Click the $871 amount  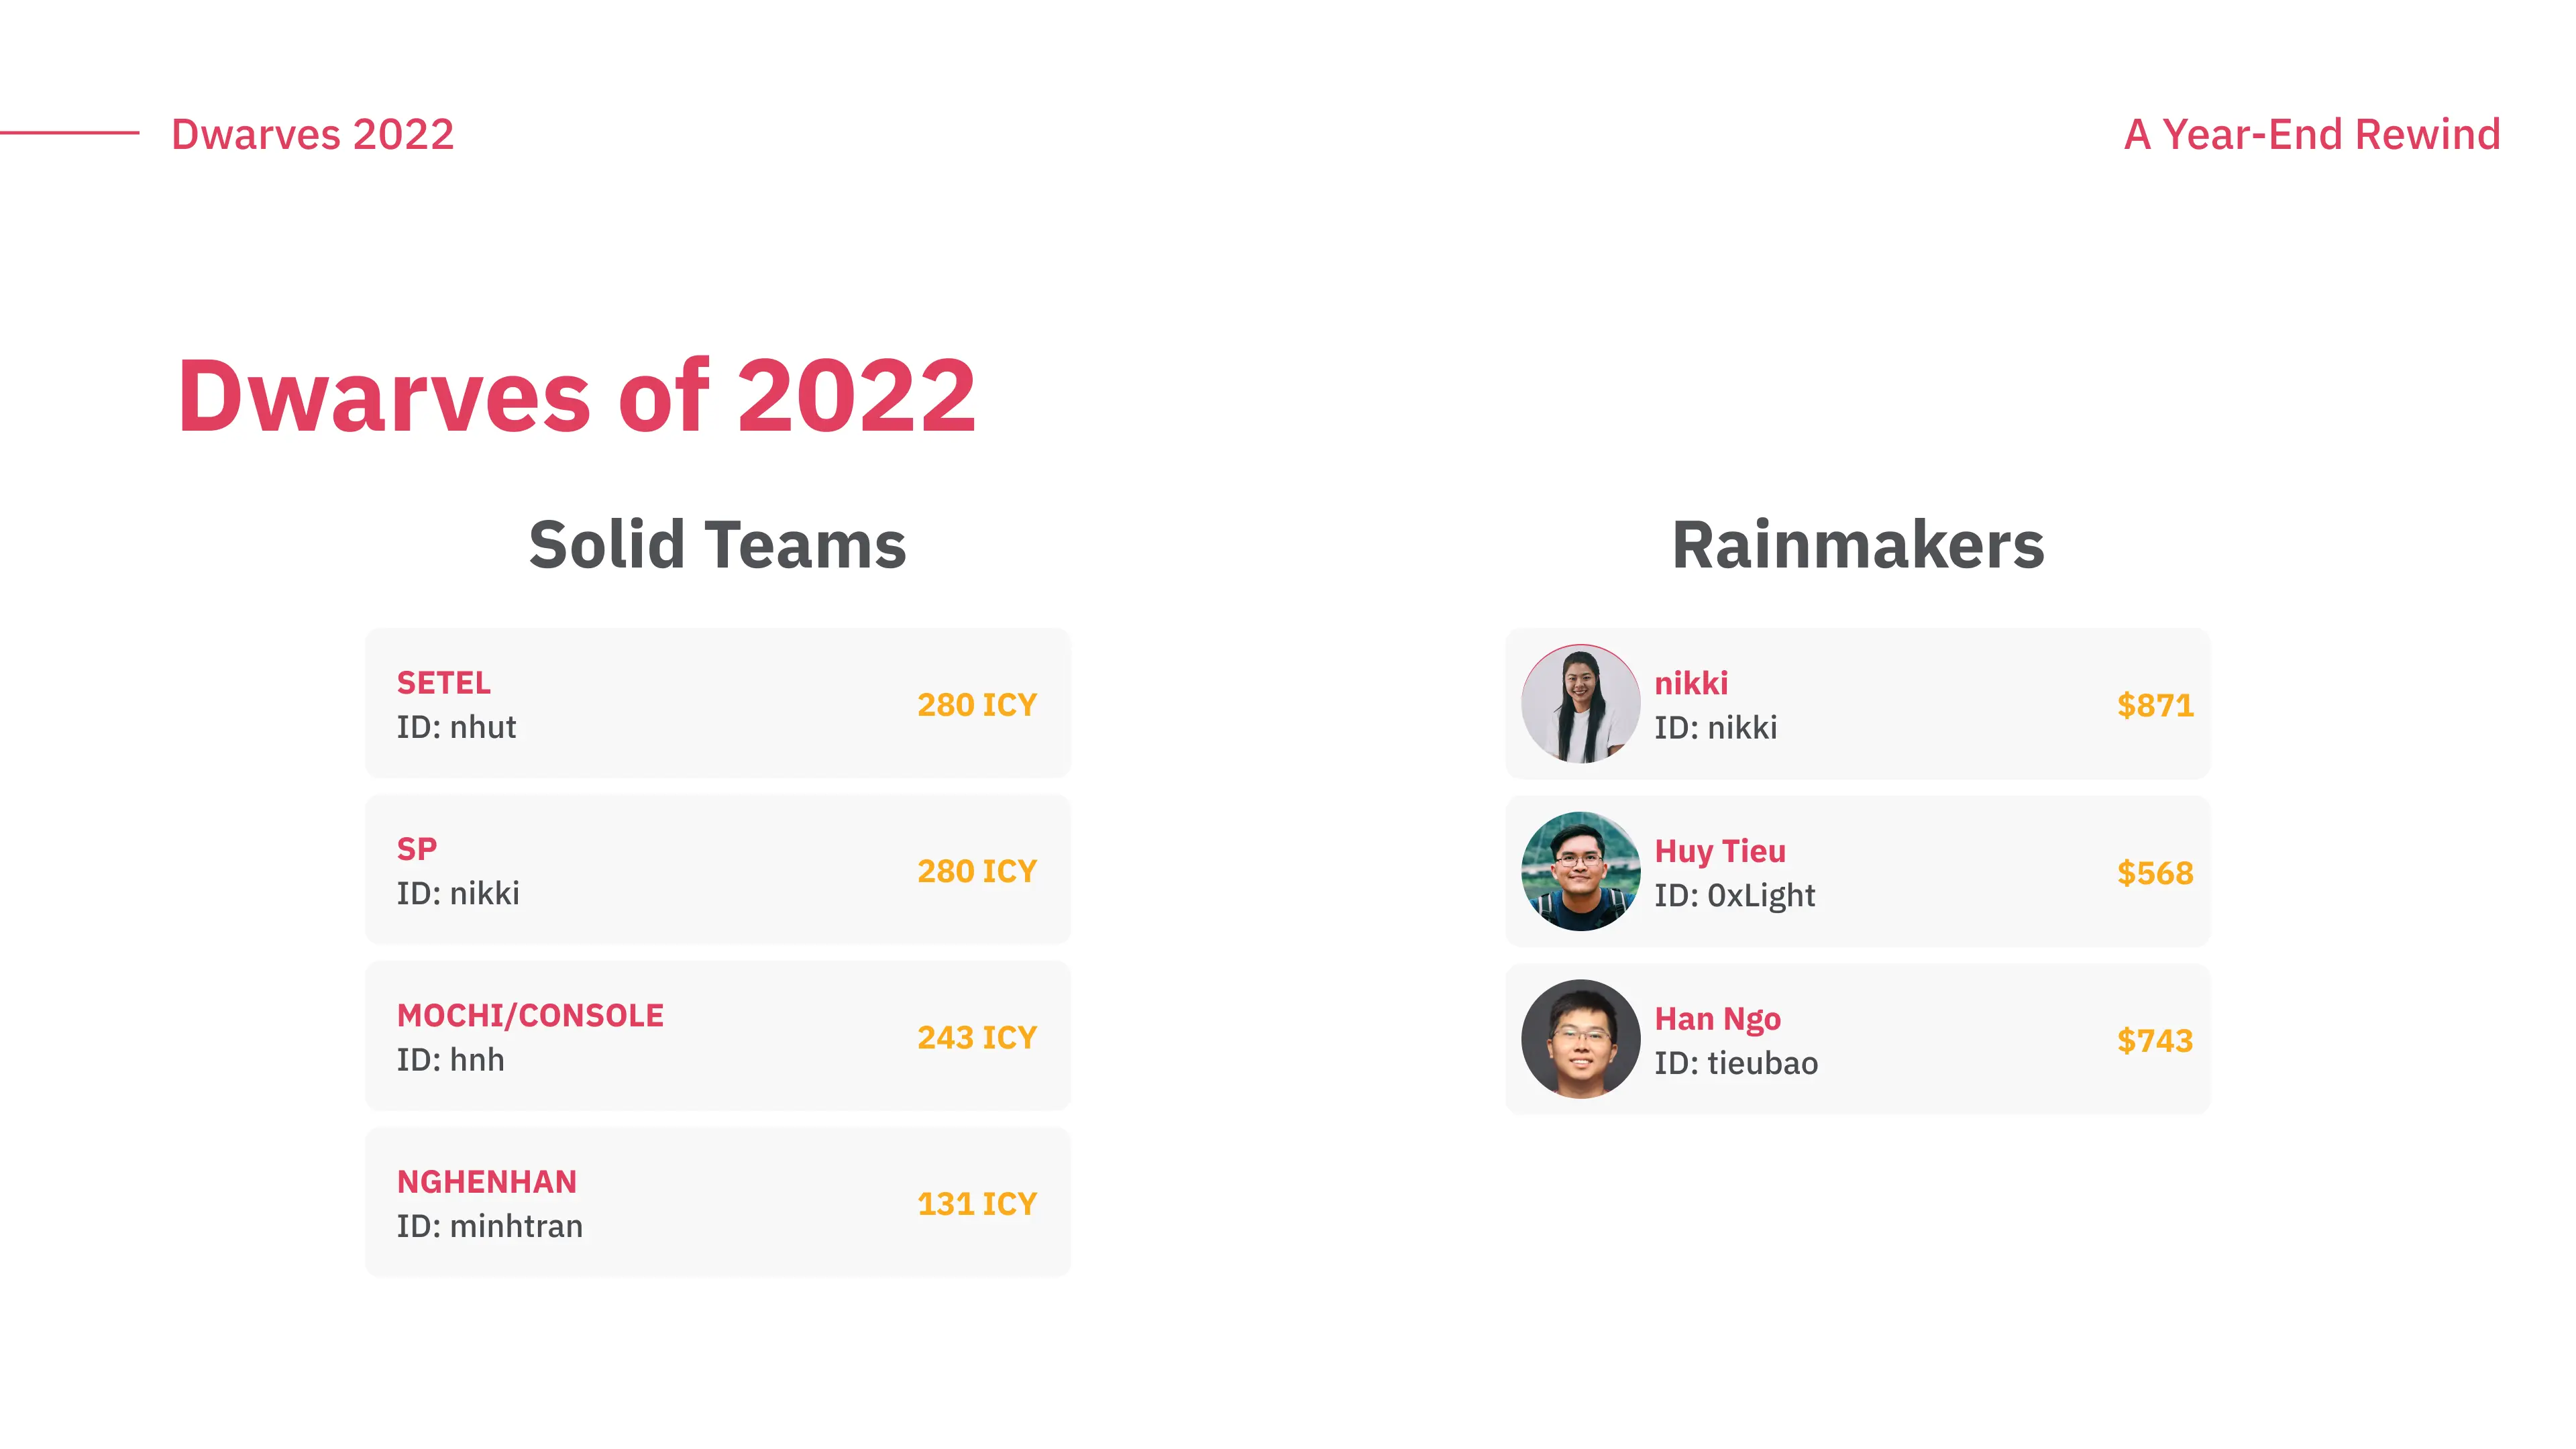coord(2155,705)
